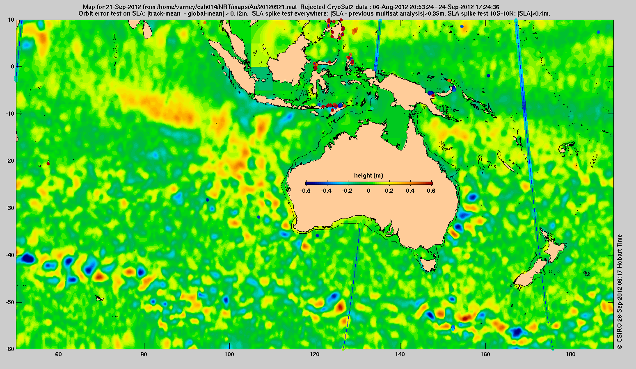This screenshot has width=636, height=369.
Task: Click the '-20' latitude label on the y-axis
Action: [x=10, y=161]
